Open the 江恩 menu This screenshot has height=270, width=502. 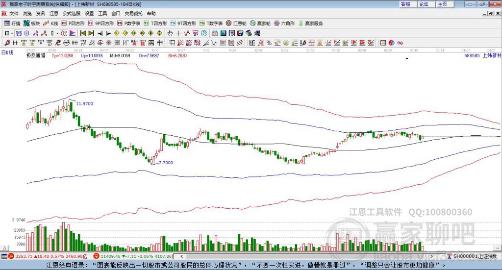54,13
